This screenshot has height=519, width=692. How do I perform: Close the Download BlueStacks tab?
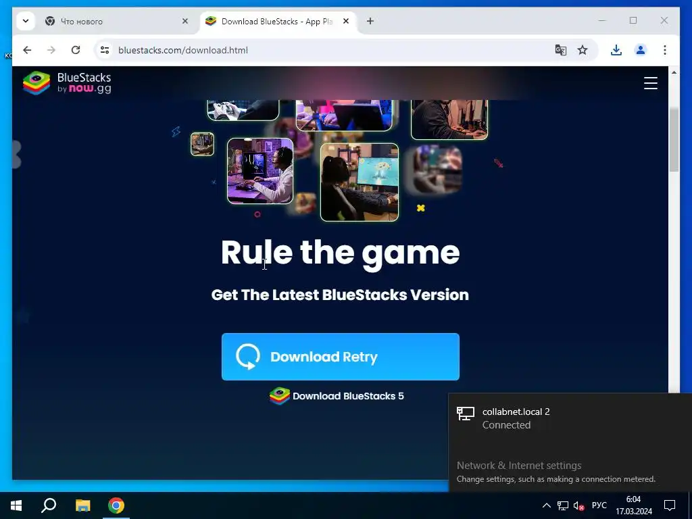point(346,21)
